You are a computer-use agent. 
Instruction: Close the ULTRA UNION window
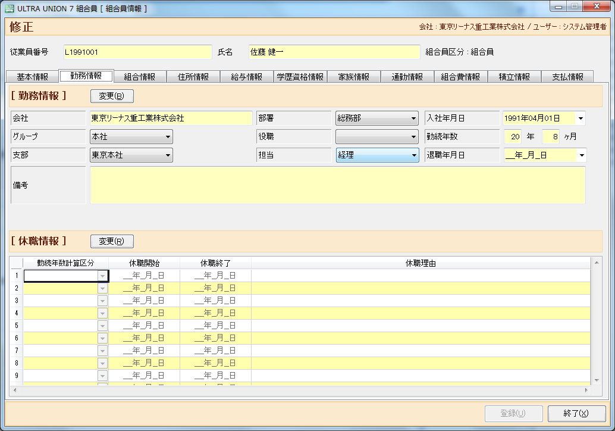[597, 7]
